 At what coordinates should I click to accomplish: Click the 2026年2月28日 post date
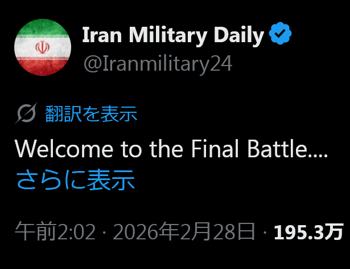183,232
